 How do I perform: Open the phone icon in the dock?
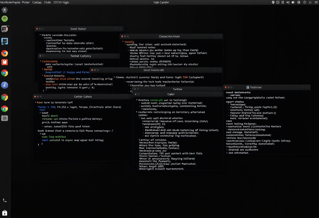pos(5,200)
